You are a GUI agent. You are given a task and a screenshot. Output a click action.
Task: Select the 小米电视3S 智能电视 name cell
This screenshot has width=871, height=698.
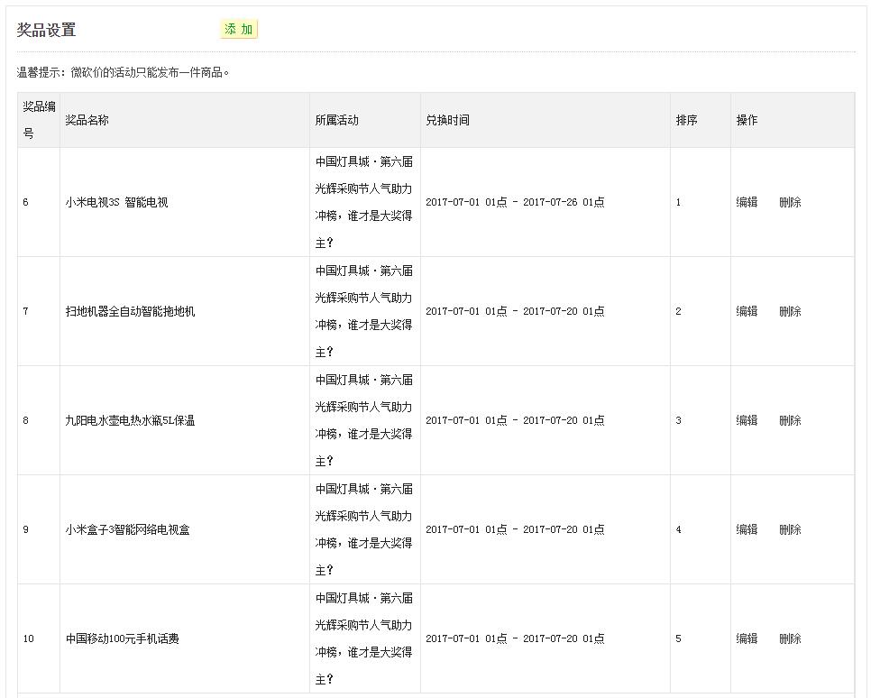[x=116, y=203]
